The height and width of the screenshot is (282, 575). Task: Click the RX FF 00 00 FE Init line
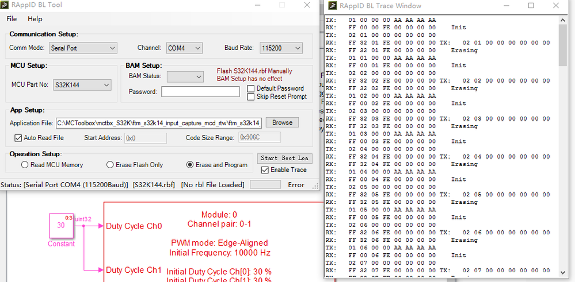(x=396, y=28)
